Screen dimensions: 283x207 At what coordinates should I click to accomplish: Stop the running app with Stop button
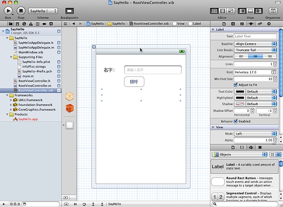coord(21,11)
